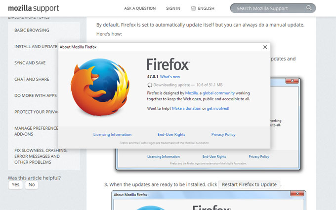The height and width of the screenshot is (210, 336).
Task: Click the Firefox wordmark in the dialog
Action: click(168, 64)
